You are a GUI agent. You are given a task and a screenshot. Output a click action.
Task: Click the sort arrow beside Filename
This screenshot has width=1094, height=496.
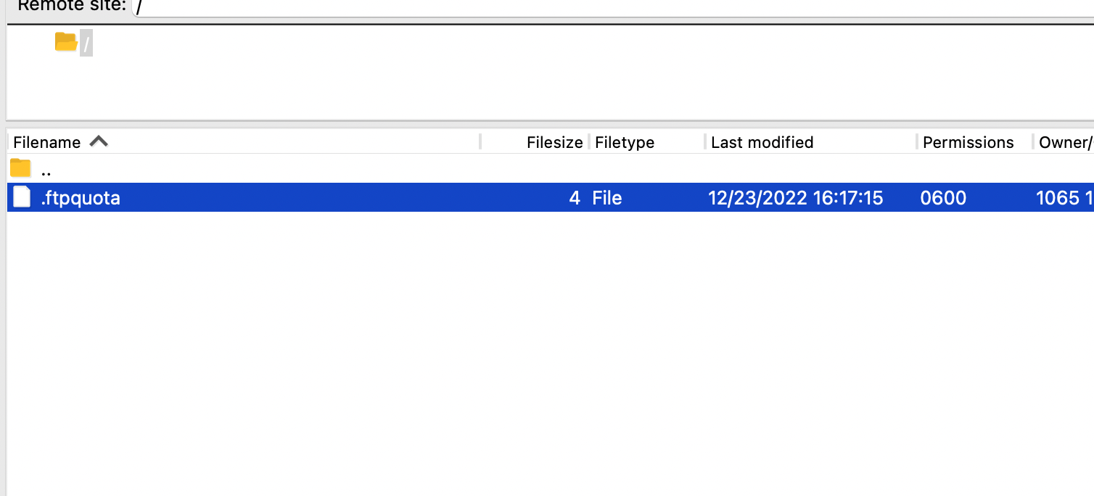(99, 141)
